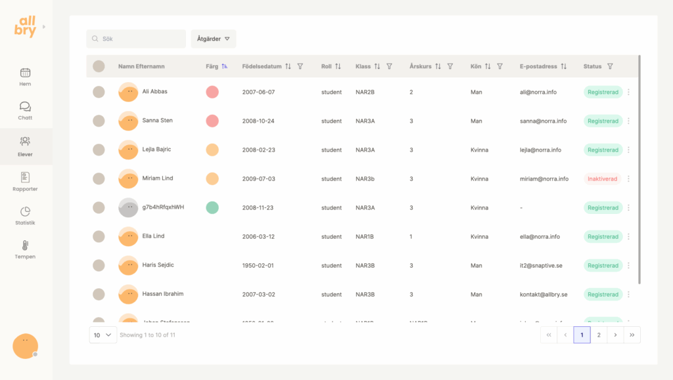Viewport: 673px width, 380px height.
Task: Open row options for Ali Abbas
Action: (628, 93)
